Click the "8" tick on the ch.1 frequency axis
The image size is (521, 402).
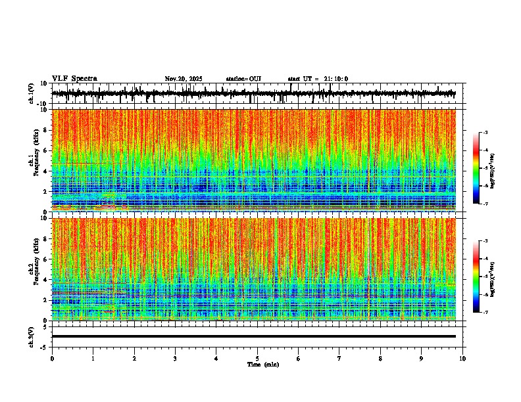point(46,130)
